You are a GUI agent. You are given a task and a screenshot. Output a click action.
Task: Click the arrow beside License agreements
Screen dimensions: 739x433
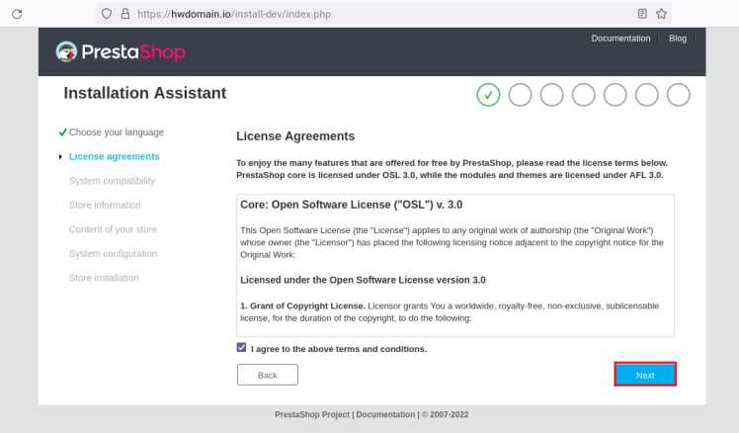pyautogui.click(x=61, y=157)
